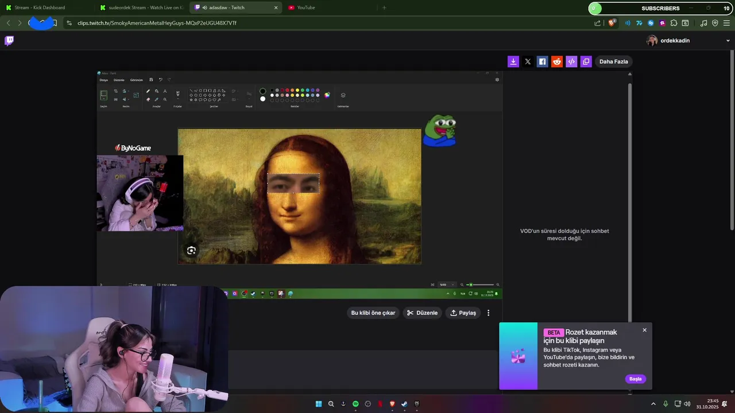735x413 pixels.
Task: Open the 7TV extension
Action: click(639, 23)
